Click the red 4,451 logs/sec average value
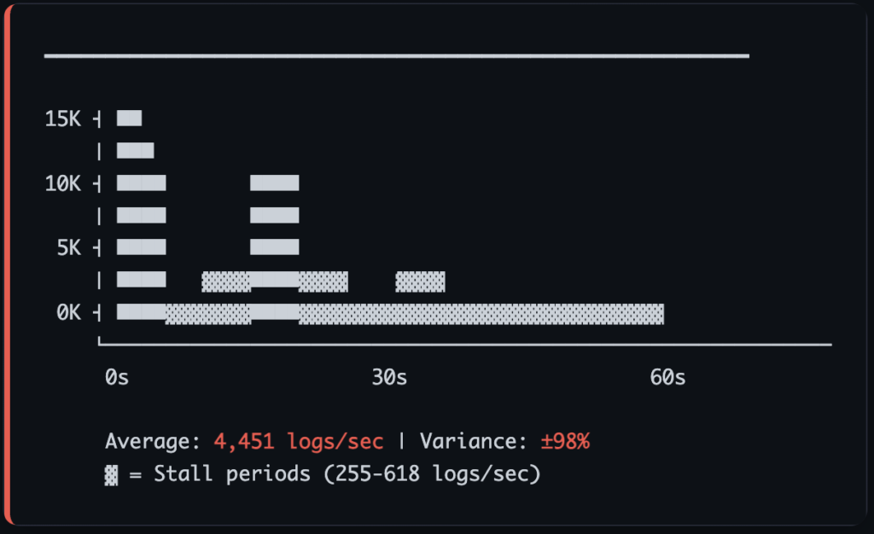This screenshot has height=534, width=874. click(299, 442)
